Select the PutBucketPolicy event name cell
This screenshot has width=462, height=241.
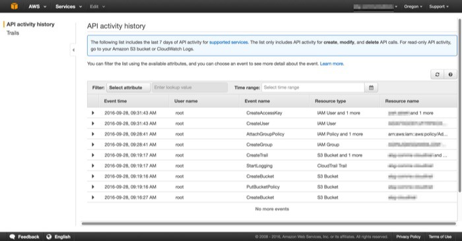tap(263, 187)
